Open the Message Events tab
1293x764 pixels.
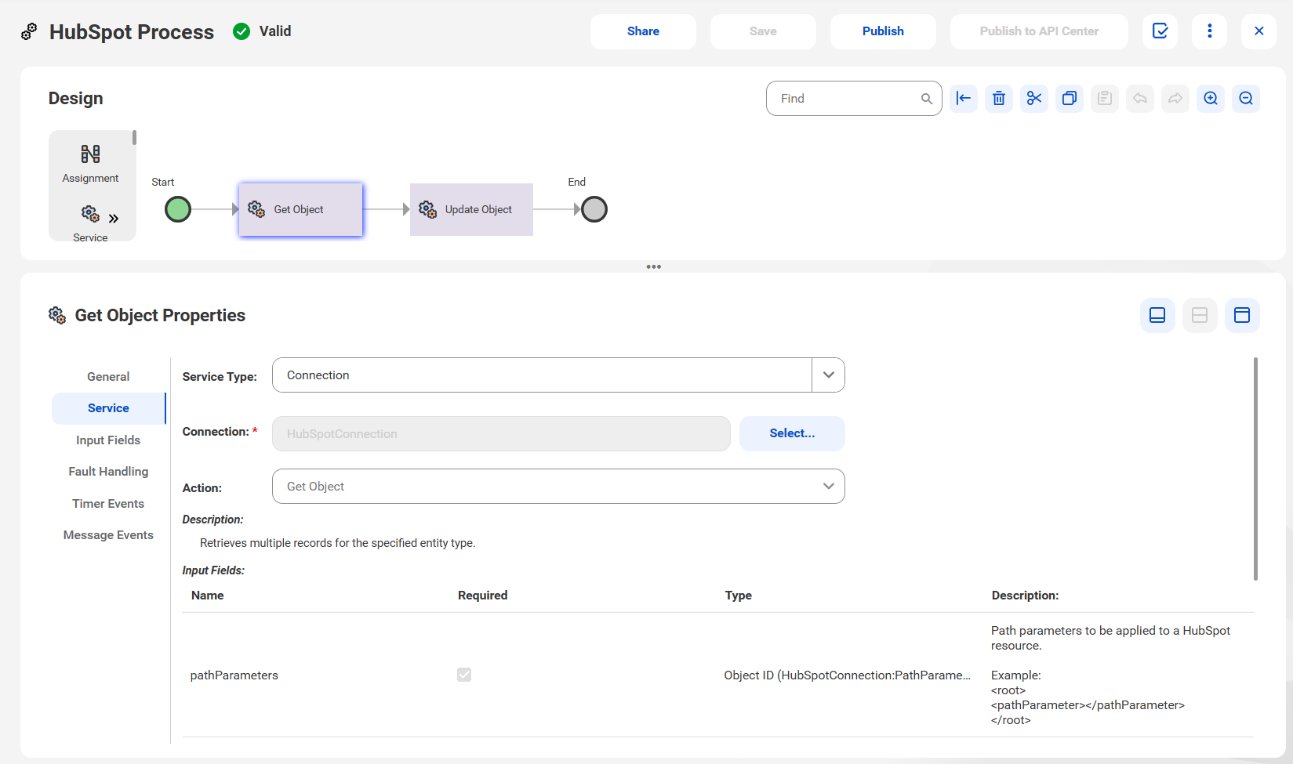coord(108,535)
